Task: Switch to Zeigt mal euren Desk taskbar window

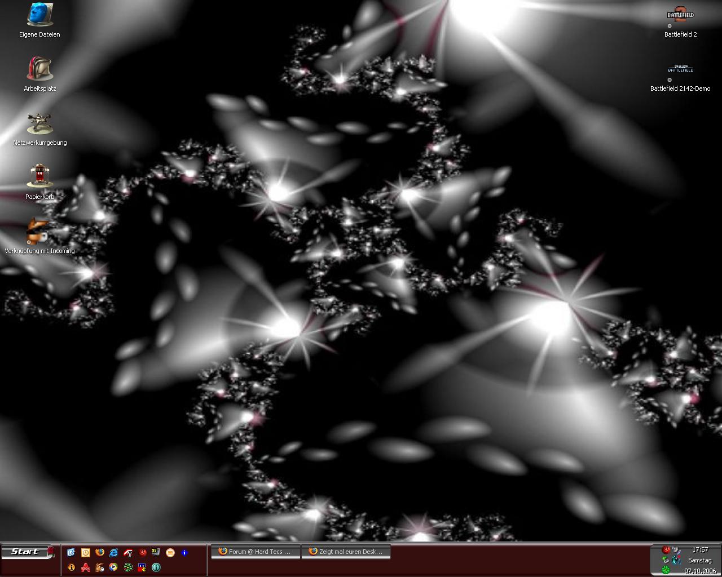Action: (346, 552)
